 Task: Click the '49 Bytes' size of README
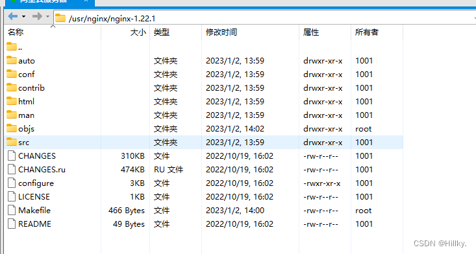(x=129, y=224)
